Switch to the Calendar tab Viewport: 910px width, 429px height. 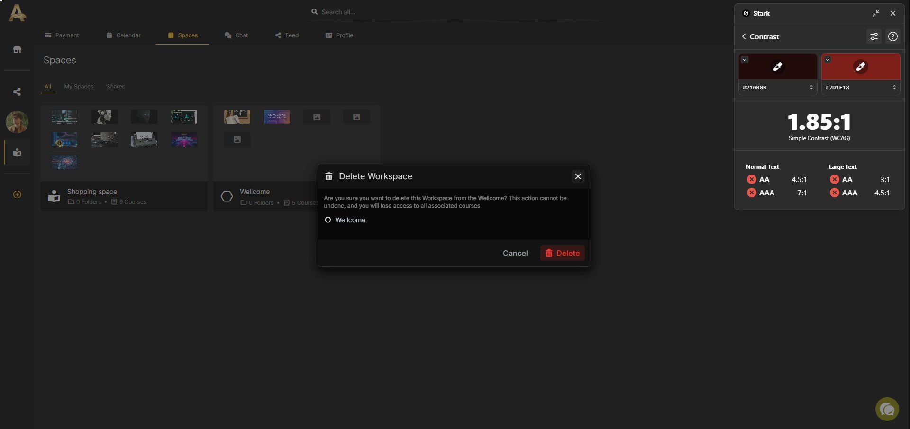click(123, 35)
